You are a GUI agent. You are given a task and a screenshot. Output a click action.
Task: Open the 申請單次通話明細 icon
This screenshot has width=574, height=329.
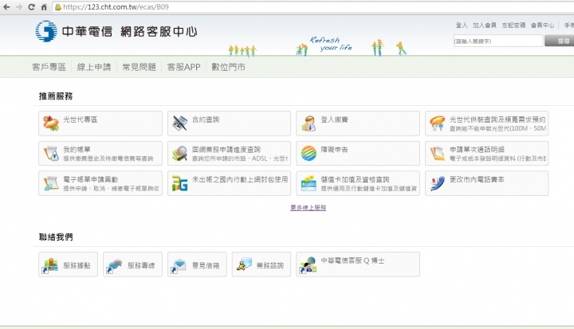pyautogui.click(x=437, y=153)
